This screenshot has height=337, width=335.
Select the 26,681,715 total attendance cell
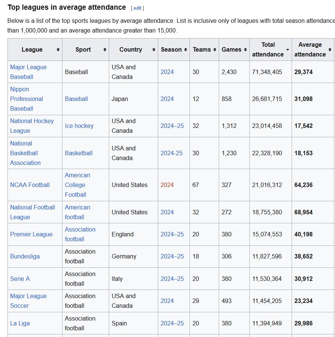point(271,99)
